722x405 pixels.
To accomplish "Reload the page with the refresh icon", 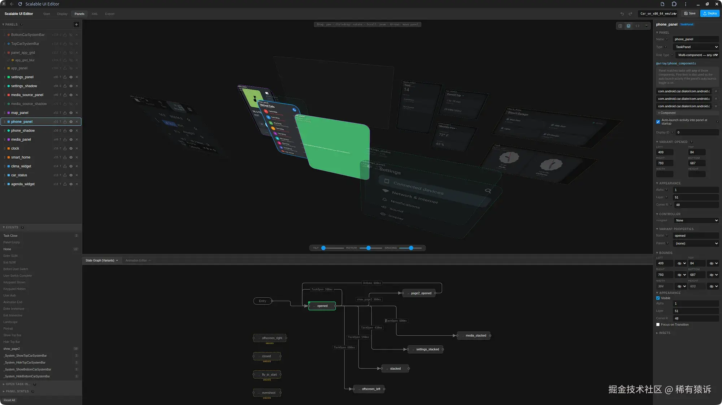I will tap(20, 4).
